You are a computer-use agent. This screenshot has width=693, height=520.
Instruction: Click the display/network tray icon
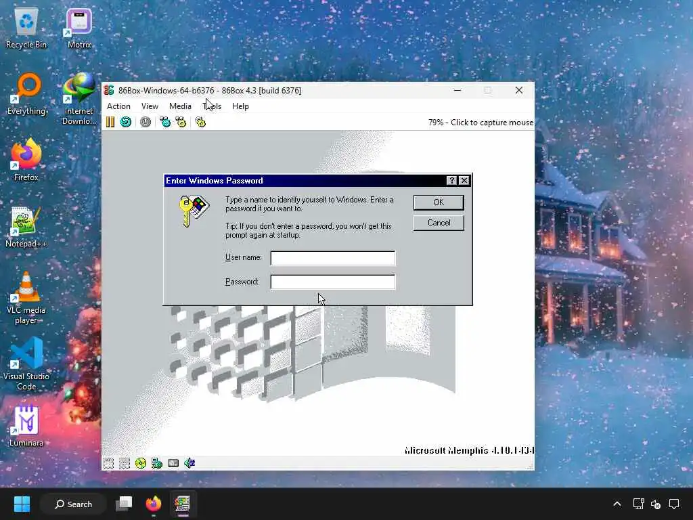click(x=638, y=504)
